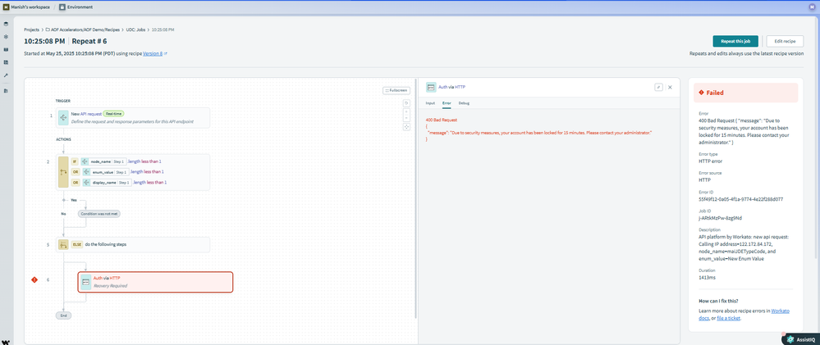Image resolution: width=820 pixels, height=345 pixels.
Task: Click the Auth via HTTP step icon
Action: coord(85,282)
